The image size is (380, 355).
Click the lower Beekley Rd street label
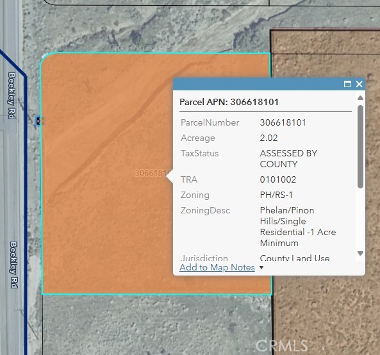click(13, 265)
